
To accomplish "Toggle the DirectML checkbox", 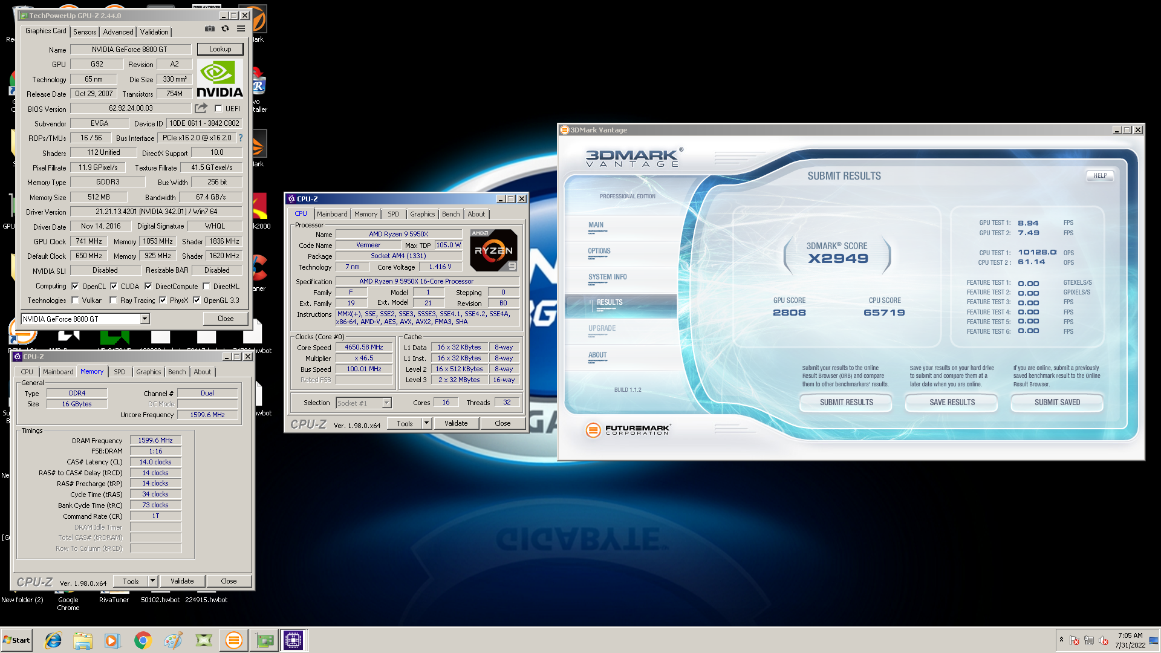I will [206, 287].
